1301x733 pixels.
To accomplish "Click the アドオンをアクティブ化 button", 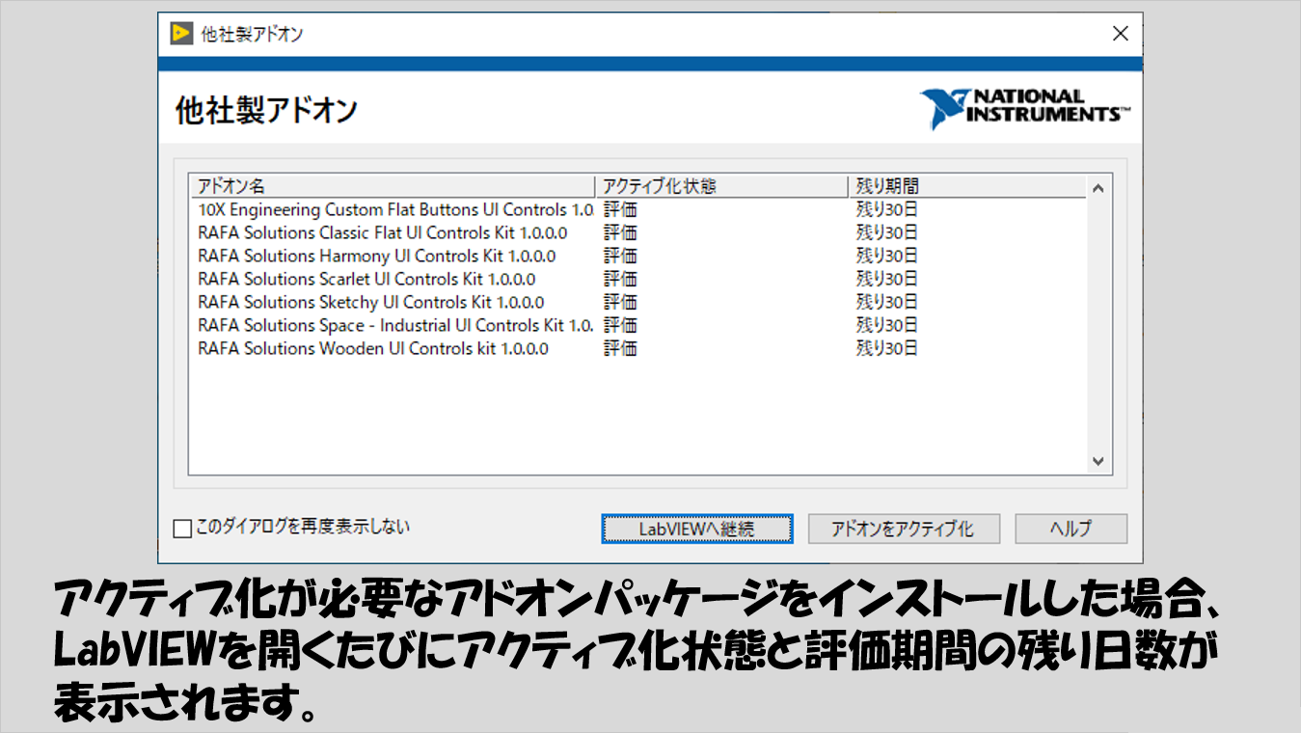I will [904, 529].
